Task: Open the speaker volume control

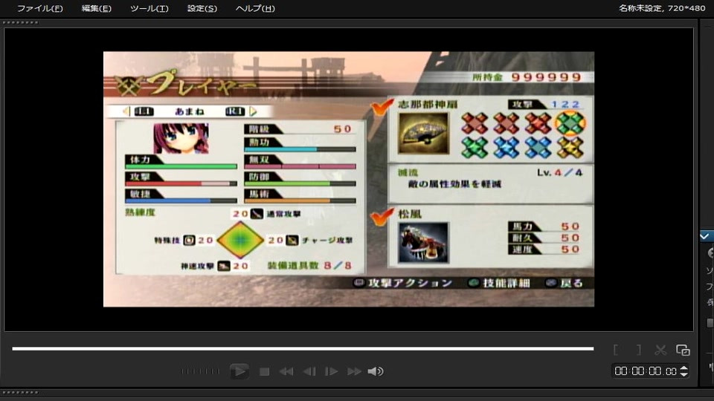Action: click(375, 372)
